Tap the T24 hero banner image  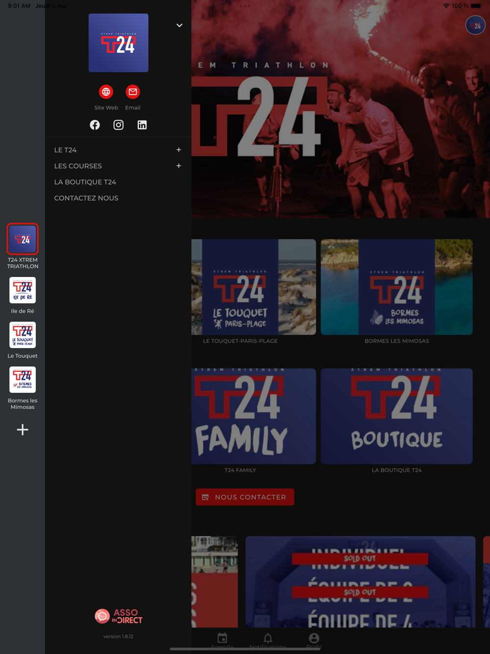tap(341, 109)
